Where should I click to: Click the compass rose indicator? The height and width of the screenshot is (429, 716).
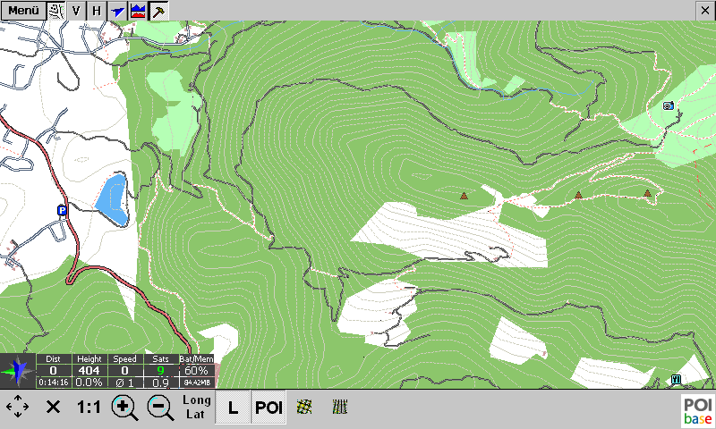17,371
